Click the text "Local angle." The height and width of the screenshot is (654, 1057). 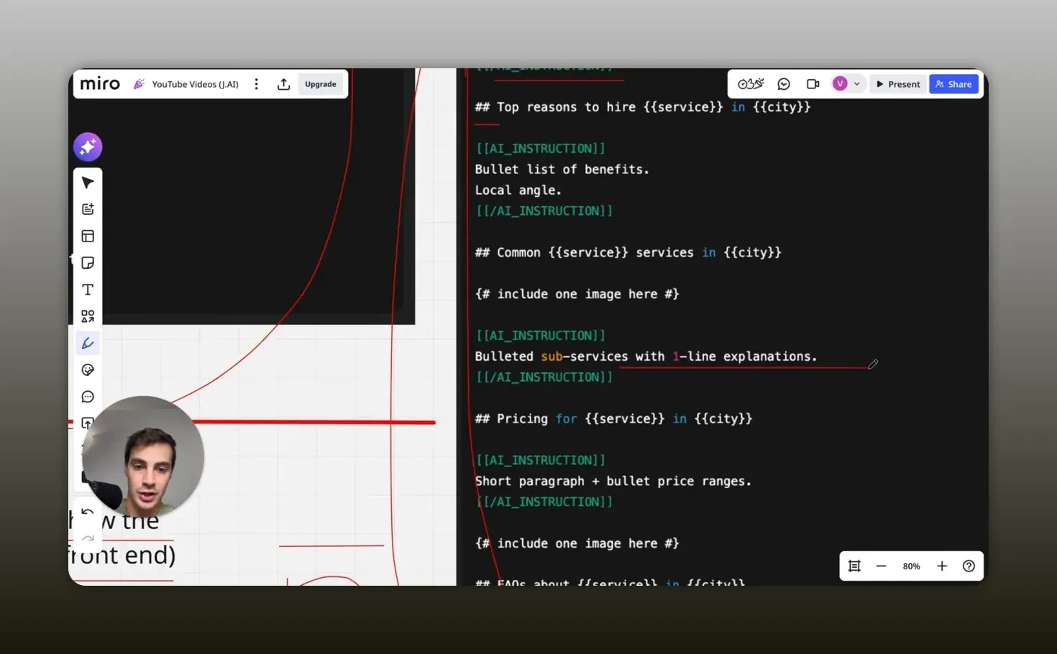(x=518, y=190)
